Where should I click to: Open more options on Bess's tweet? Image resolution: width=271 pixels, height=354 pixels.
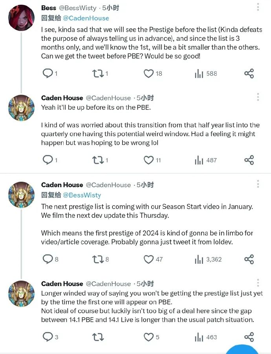click(258, 7)
